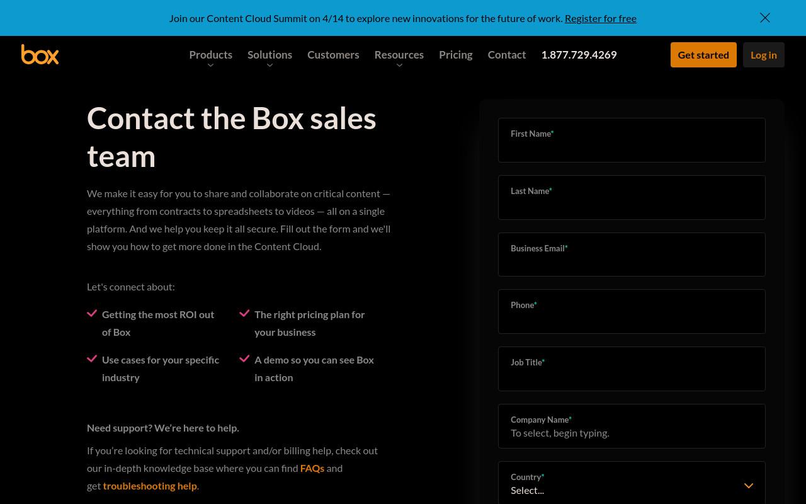The image size is (806, 504).
Task: Open the Contact nav item
Action: [507, 54]
